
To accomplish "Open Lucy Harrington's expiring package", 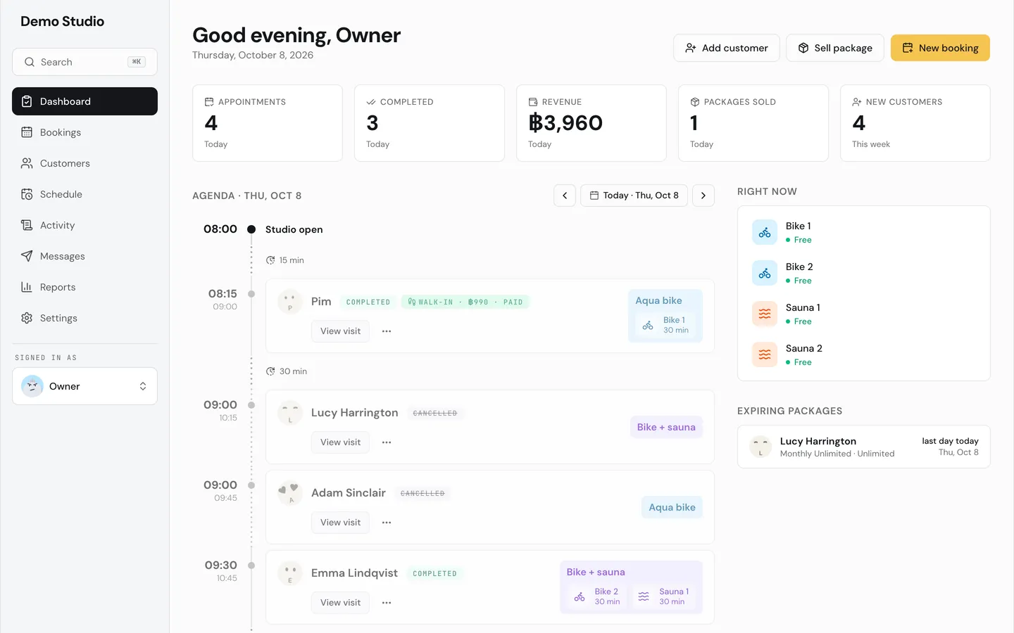I will click(x=864, y=447).
